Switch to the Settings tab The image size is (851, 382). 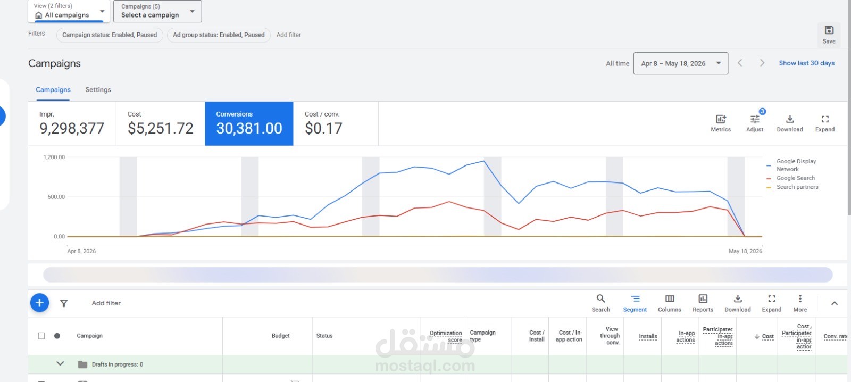coord(98,89)
